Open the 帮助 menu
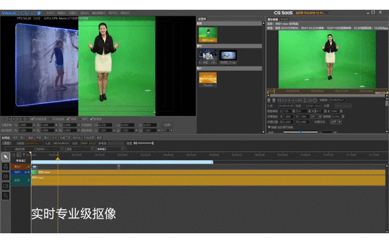 (125, 13)
